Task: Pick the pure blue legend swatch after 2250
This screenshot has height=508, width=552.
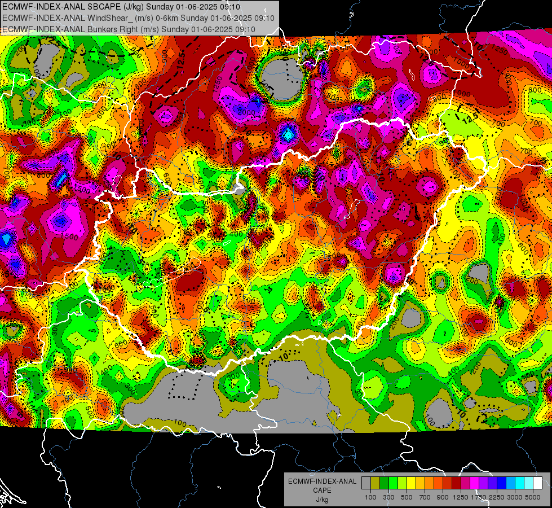Action: 501,483
